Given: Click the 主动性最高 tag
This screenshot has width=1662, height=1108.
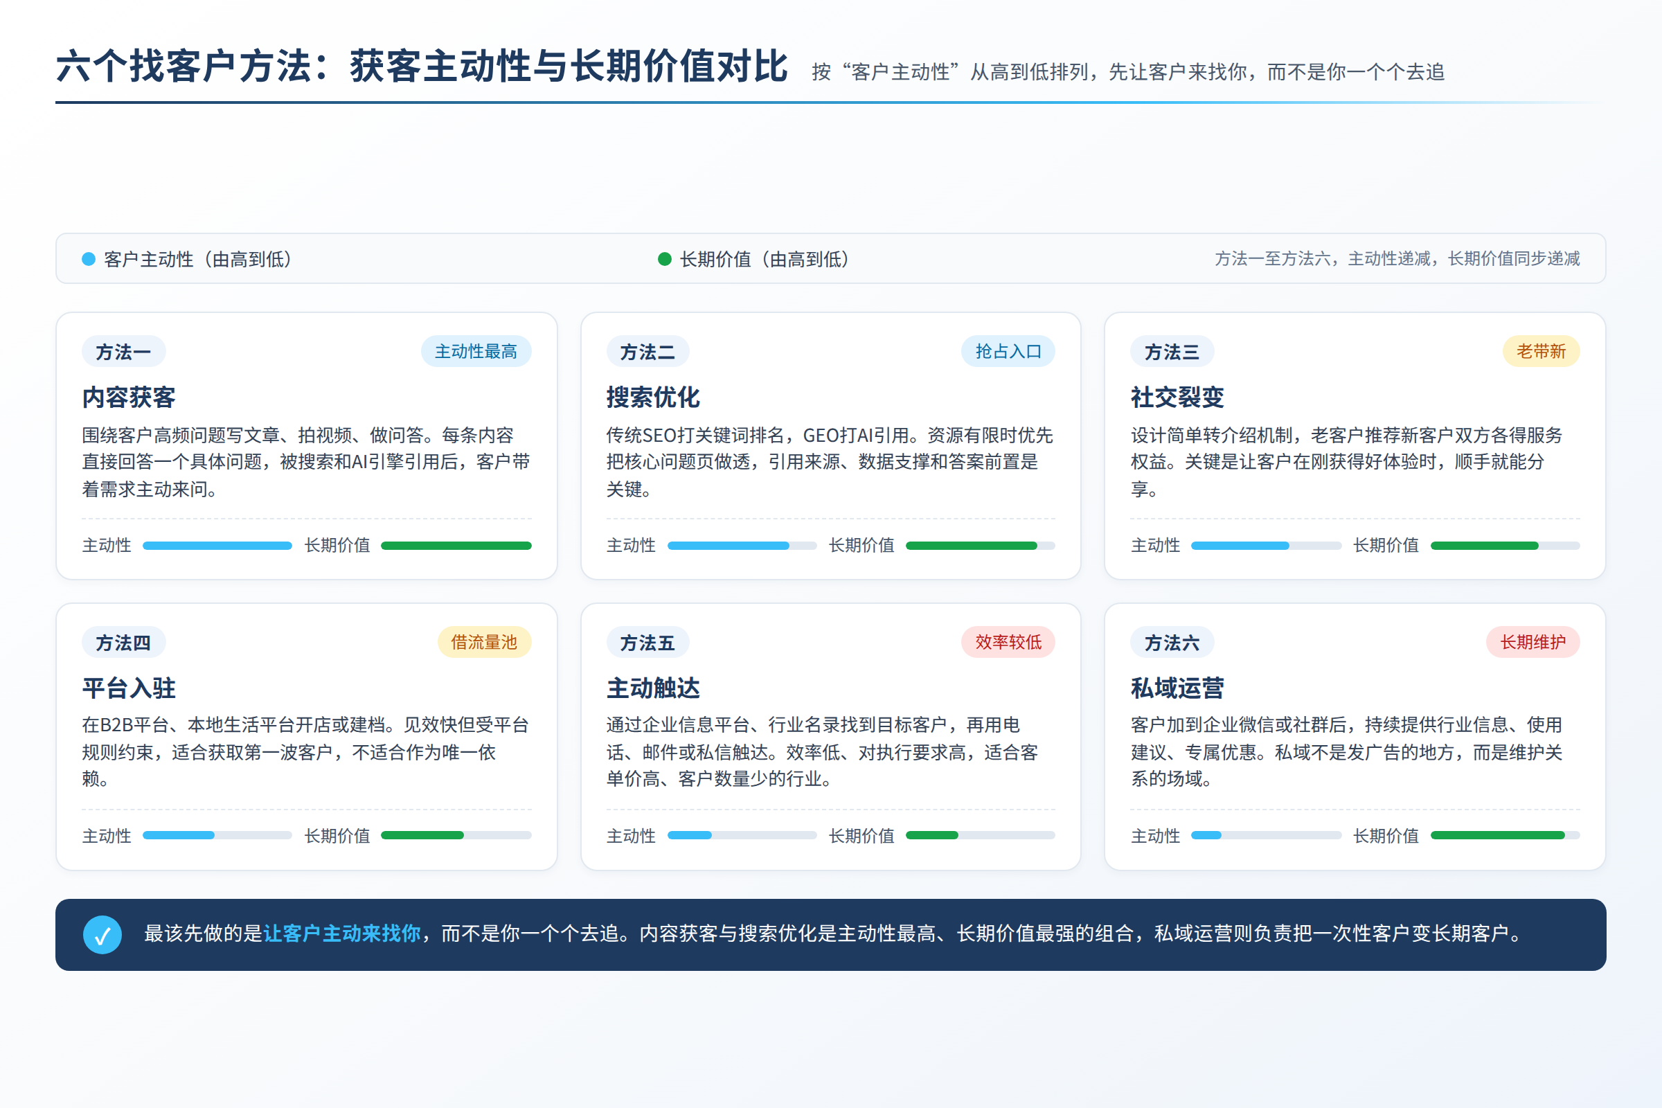Looking at the screenshot, I should click(476, 351).
